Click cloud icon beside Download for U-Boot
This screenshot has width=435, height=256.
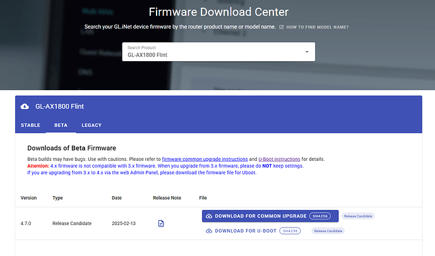[x=209, y=231]
